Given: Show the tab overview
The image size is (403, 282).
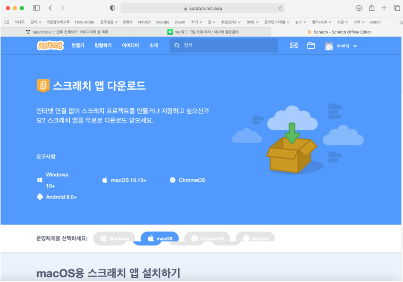Looking at the screenshot, I should [x=397, y=8].
